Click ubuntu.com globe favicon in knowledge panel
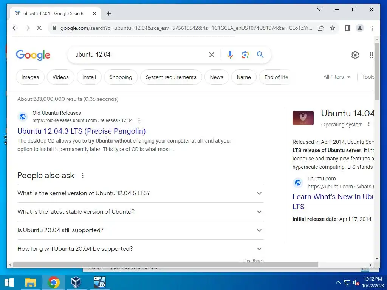Screen dimensions: 387x290 click(298, 182)
